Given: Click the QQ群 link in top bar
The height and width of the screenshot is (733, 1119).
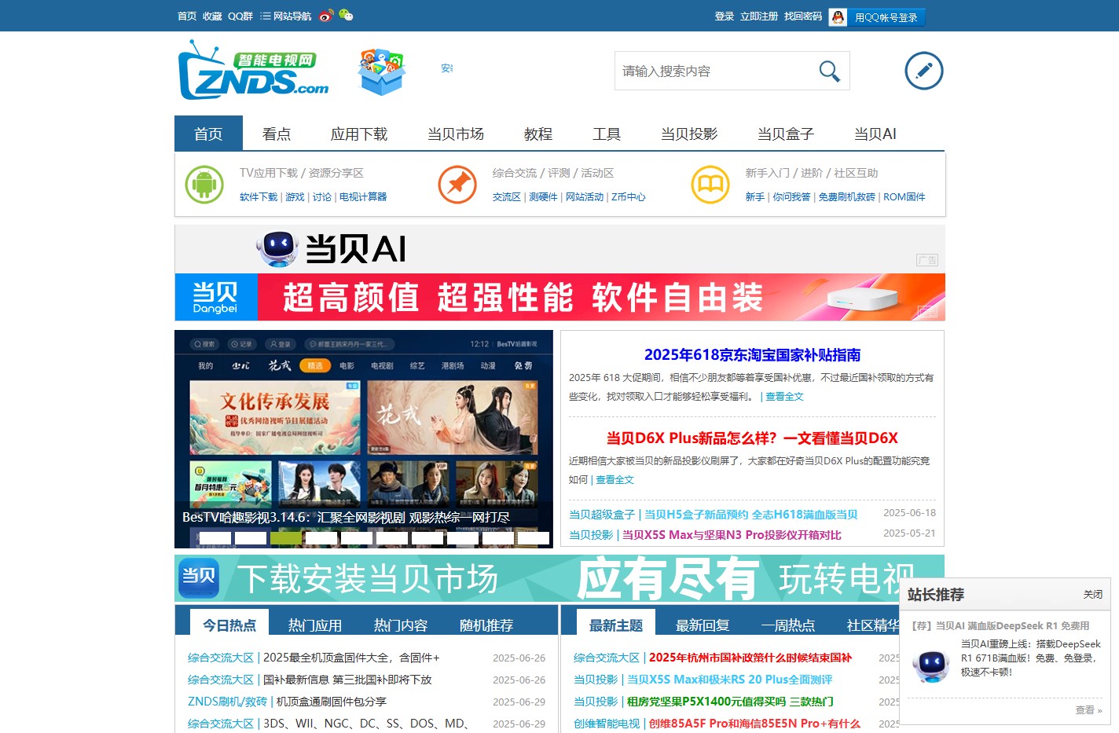Looking at the screenshot, I should point(240,16).
